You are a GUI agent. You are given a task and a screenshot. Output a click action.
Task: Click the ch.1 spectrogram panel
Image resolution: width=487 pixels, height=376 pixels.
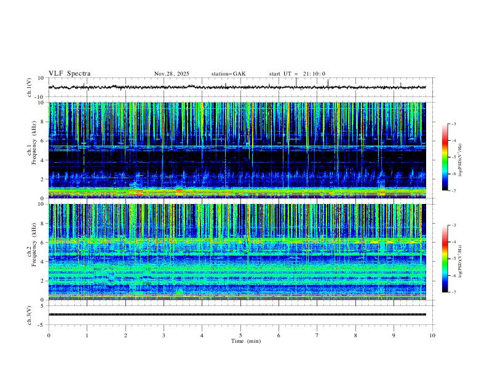tap(237, 150)
